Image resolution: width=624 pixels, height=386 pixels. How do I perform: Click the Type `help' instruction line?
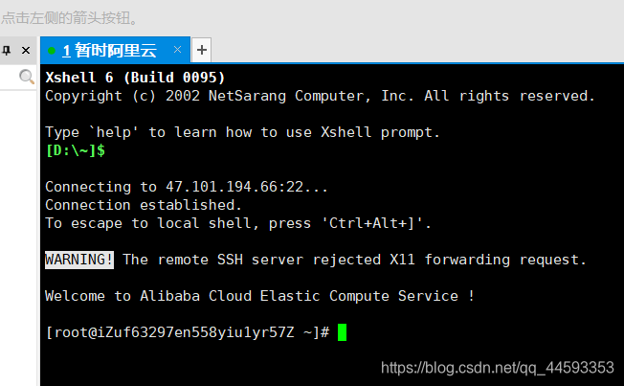(x=243, y=132)
